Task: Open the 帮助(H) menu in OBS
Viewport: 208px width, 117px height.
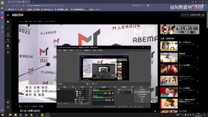Action: 101,50
